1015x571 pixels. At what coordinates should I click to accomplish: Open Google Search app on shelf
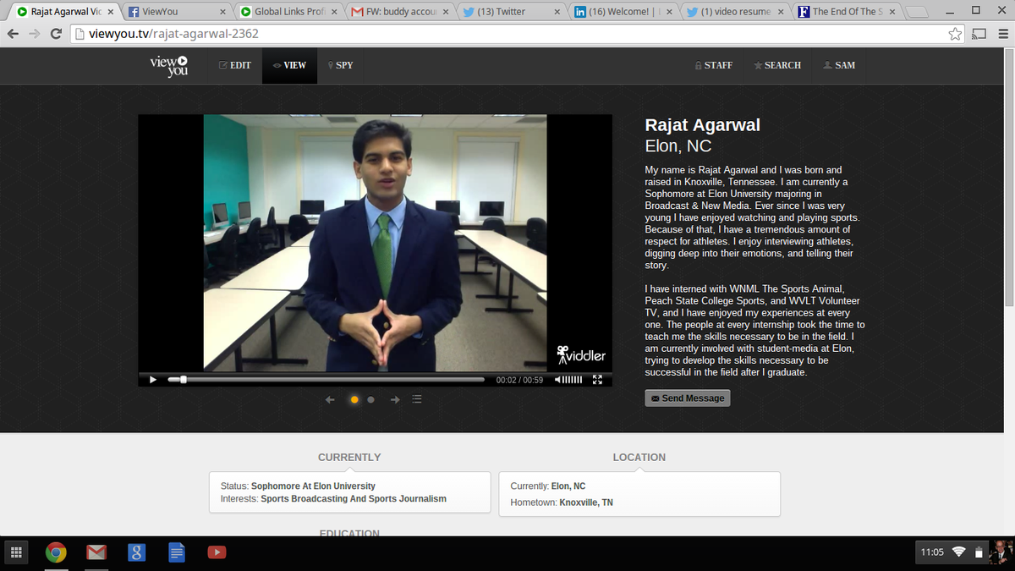(136, 553)
